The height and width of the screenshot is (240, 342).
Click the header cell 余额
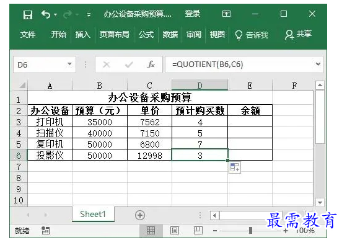click(250, 110)
